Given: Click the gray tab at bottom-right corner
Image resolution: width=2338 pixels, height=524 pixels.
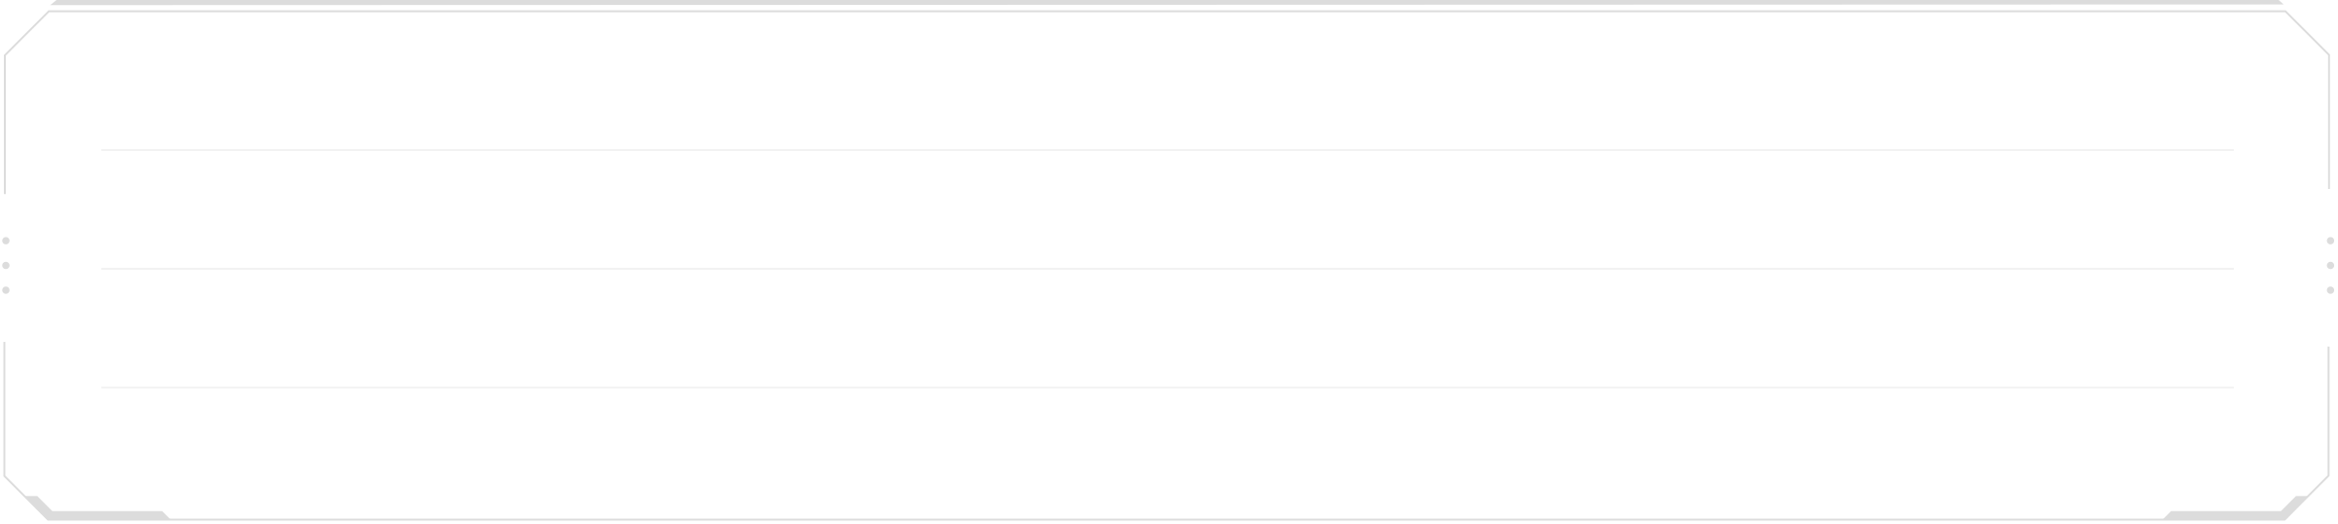Looking at the screenshot, I should coord(2237,510).
